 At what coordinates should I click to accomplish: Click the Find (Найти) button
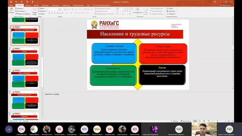coord(170,8)
